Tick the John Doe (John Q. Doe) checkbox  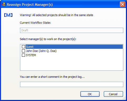tap(23, 51)
